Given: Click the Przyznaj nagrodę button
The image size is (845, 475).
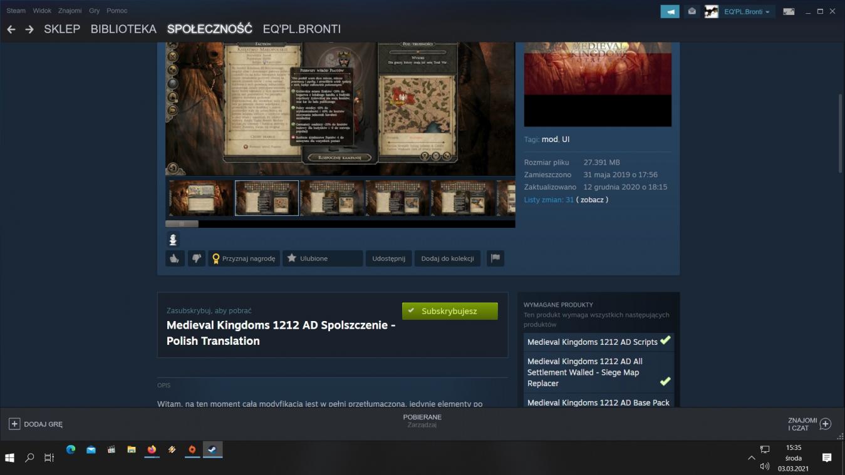Looking at the screenshot, I should coord(244,258).
